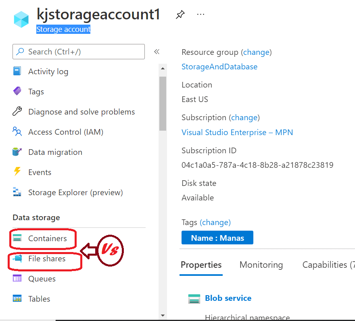Screen dimensions: 355x321
Task: Click the Activity log icon
Action: 17,71
